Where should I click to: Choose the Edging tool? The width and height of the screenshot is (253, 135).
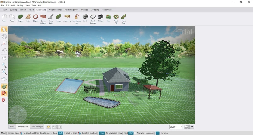click(35, 18)
